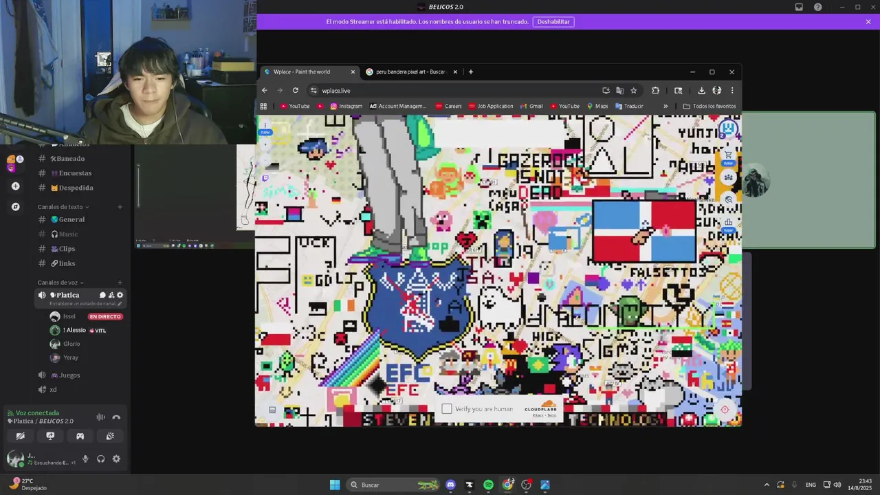Open the General text channel

tap(79, 219)
